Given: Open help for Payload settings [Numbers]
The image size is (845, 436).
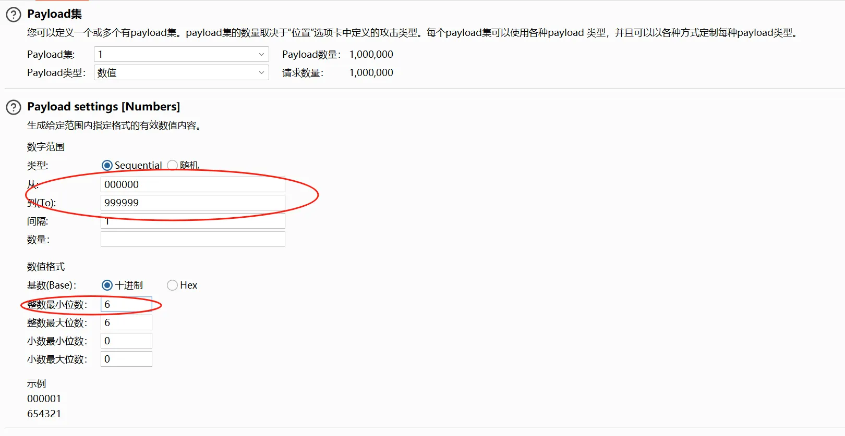Looking at the screenshot, I should [13, 107].
